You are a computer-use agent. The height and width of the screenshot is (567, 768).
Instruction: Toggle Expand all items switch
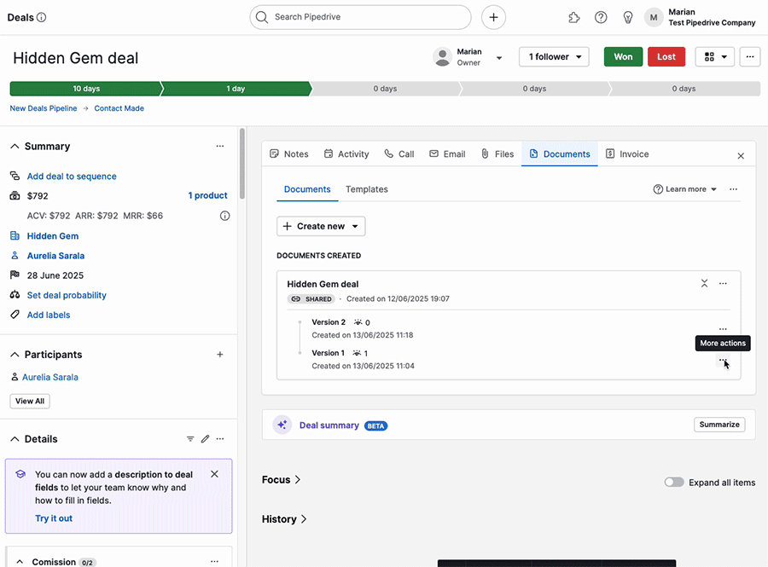(x=674, y=483)
